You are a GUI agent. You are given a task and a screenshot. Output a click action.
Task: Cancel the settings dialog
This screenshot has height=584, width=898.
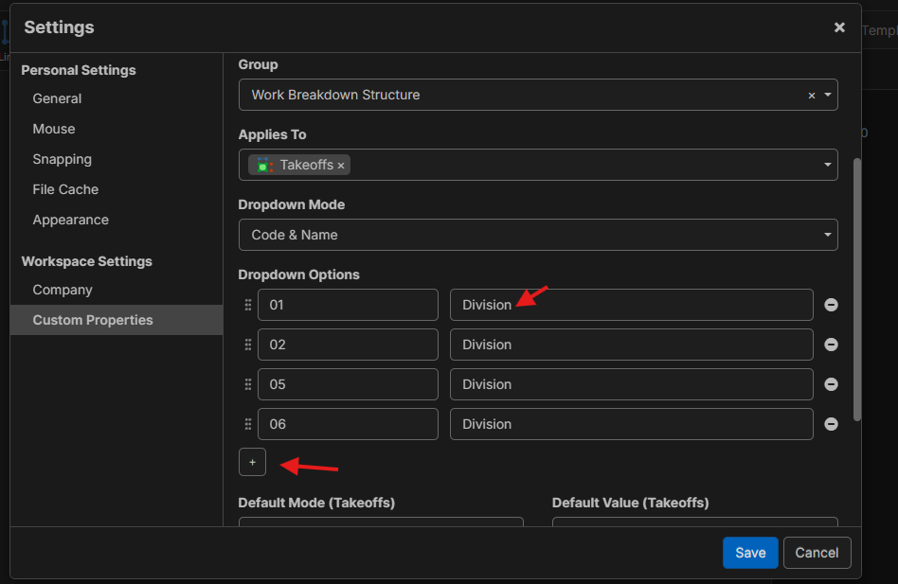pos(817,553)
